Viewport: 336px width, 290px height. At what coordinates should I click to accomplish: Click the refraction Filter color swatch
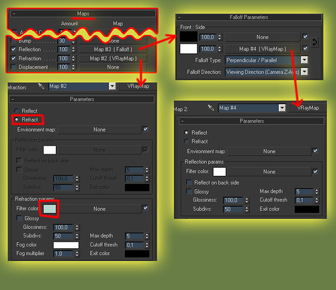click(x=50, y=209)
